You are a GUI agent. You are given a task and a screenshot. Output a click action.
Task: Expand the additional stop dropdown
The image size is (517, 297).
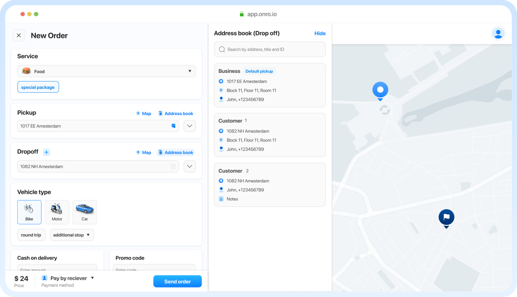(x=72, y=235)
